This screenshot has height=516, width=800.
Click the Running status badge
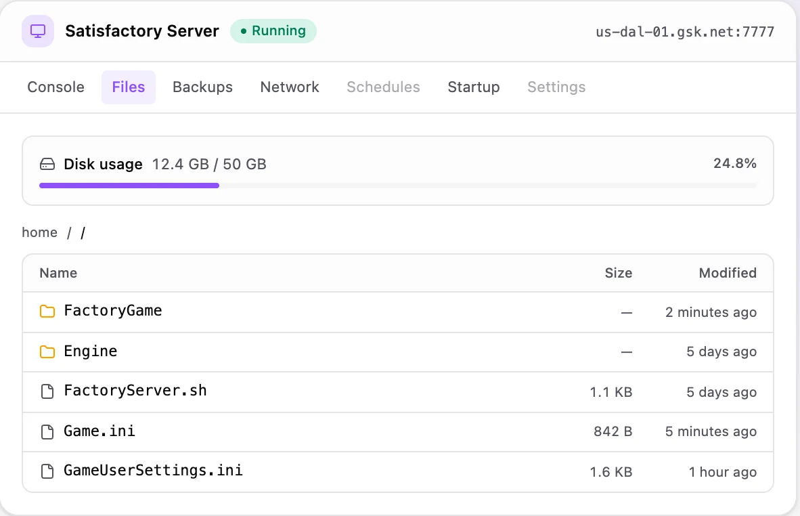click(x=273, y=31)
